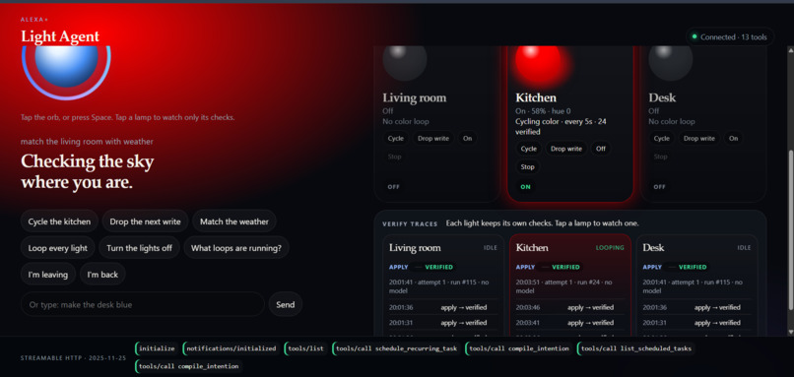Turn Off the Kitchen light
Screen dimensions: 794x377
(601, 149)
